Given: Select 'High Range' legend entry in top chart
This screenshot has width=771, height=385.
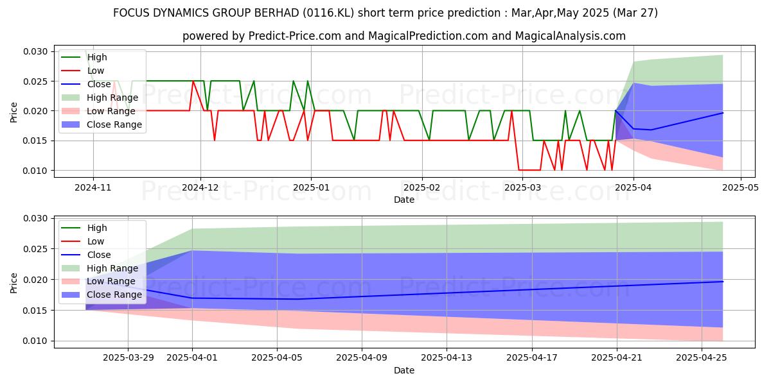Looking at the screenshot, I should pyautogui.click(x=112, y=98).
